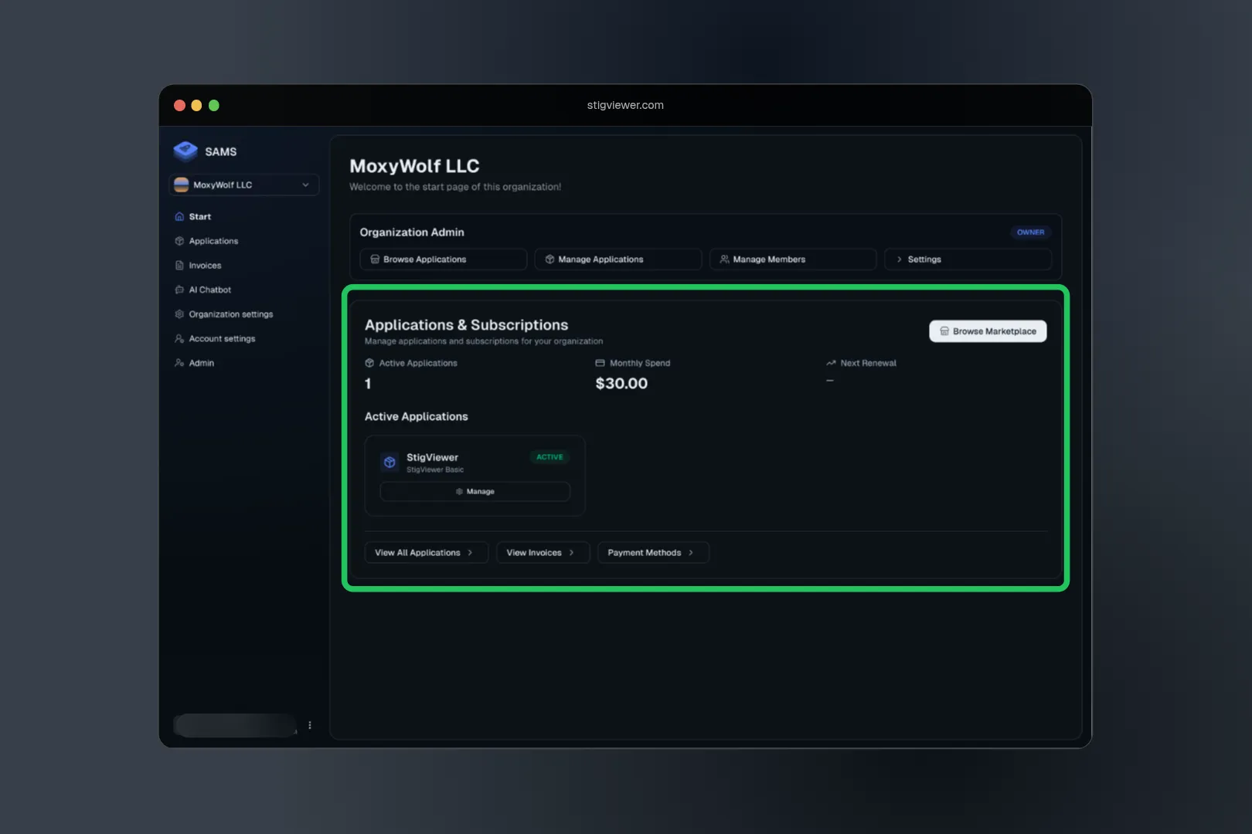The height and width of the screenshot is (834, 1252).
Task: Click the Browse Marketplace button
Action: pos(987,331)
